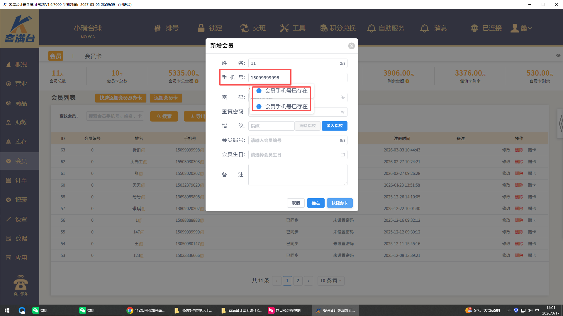Click the 客户服务 telephone icon
The height and width of the screenshot is (316, 563).
[21, 283]
